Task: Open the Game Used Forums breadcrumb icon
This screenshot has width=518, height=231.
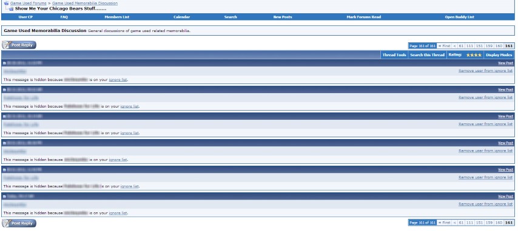Action: [x=6, y=3]
